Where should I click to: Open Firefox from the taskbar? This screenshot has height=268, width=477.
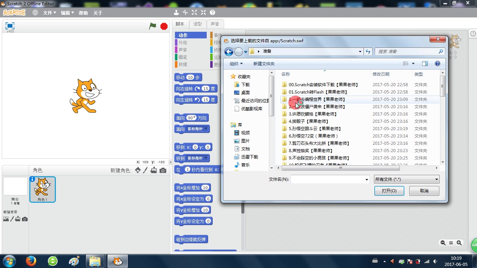[31, 261]
